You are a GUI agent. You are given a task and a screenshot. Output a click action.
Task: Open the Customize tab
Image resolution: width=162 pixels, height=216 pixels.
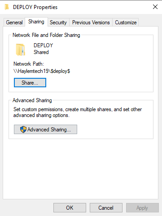(126, 22)
